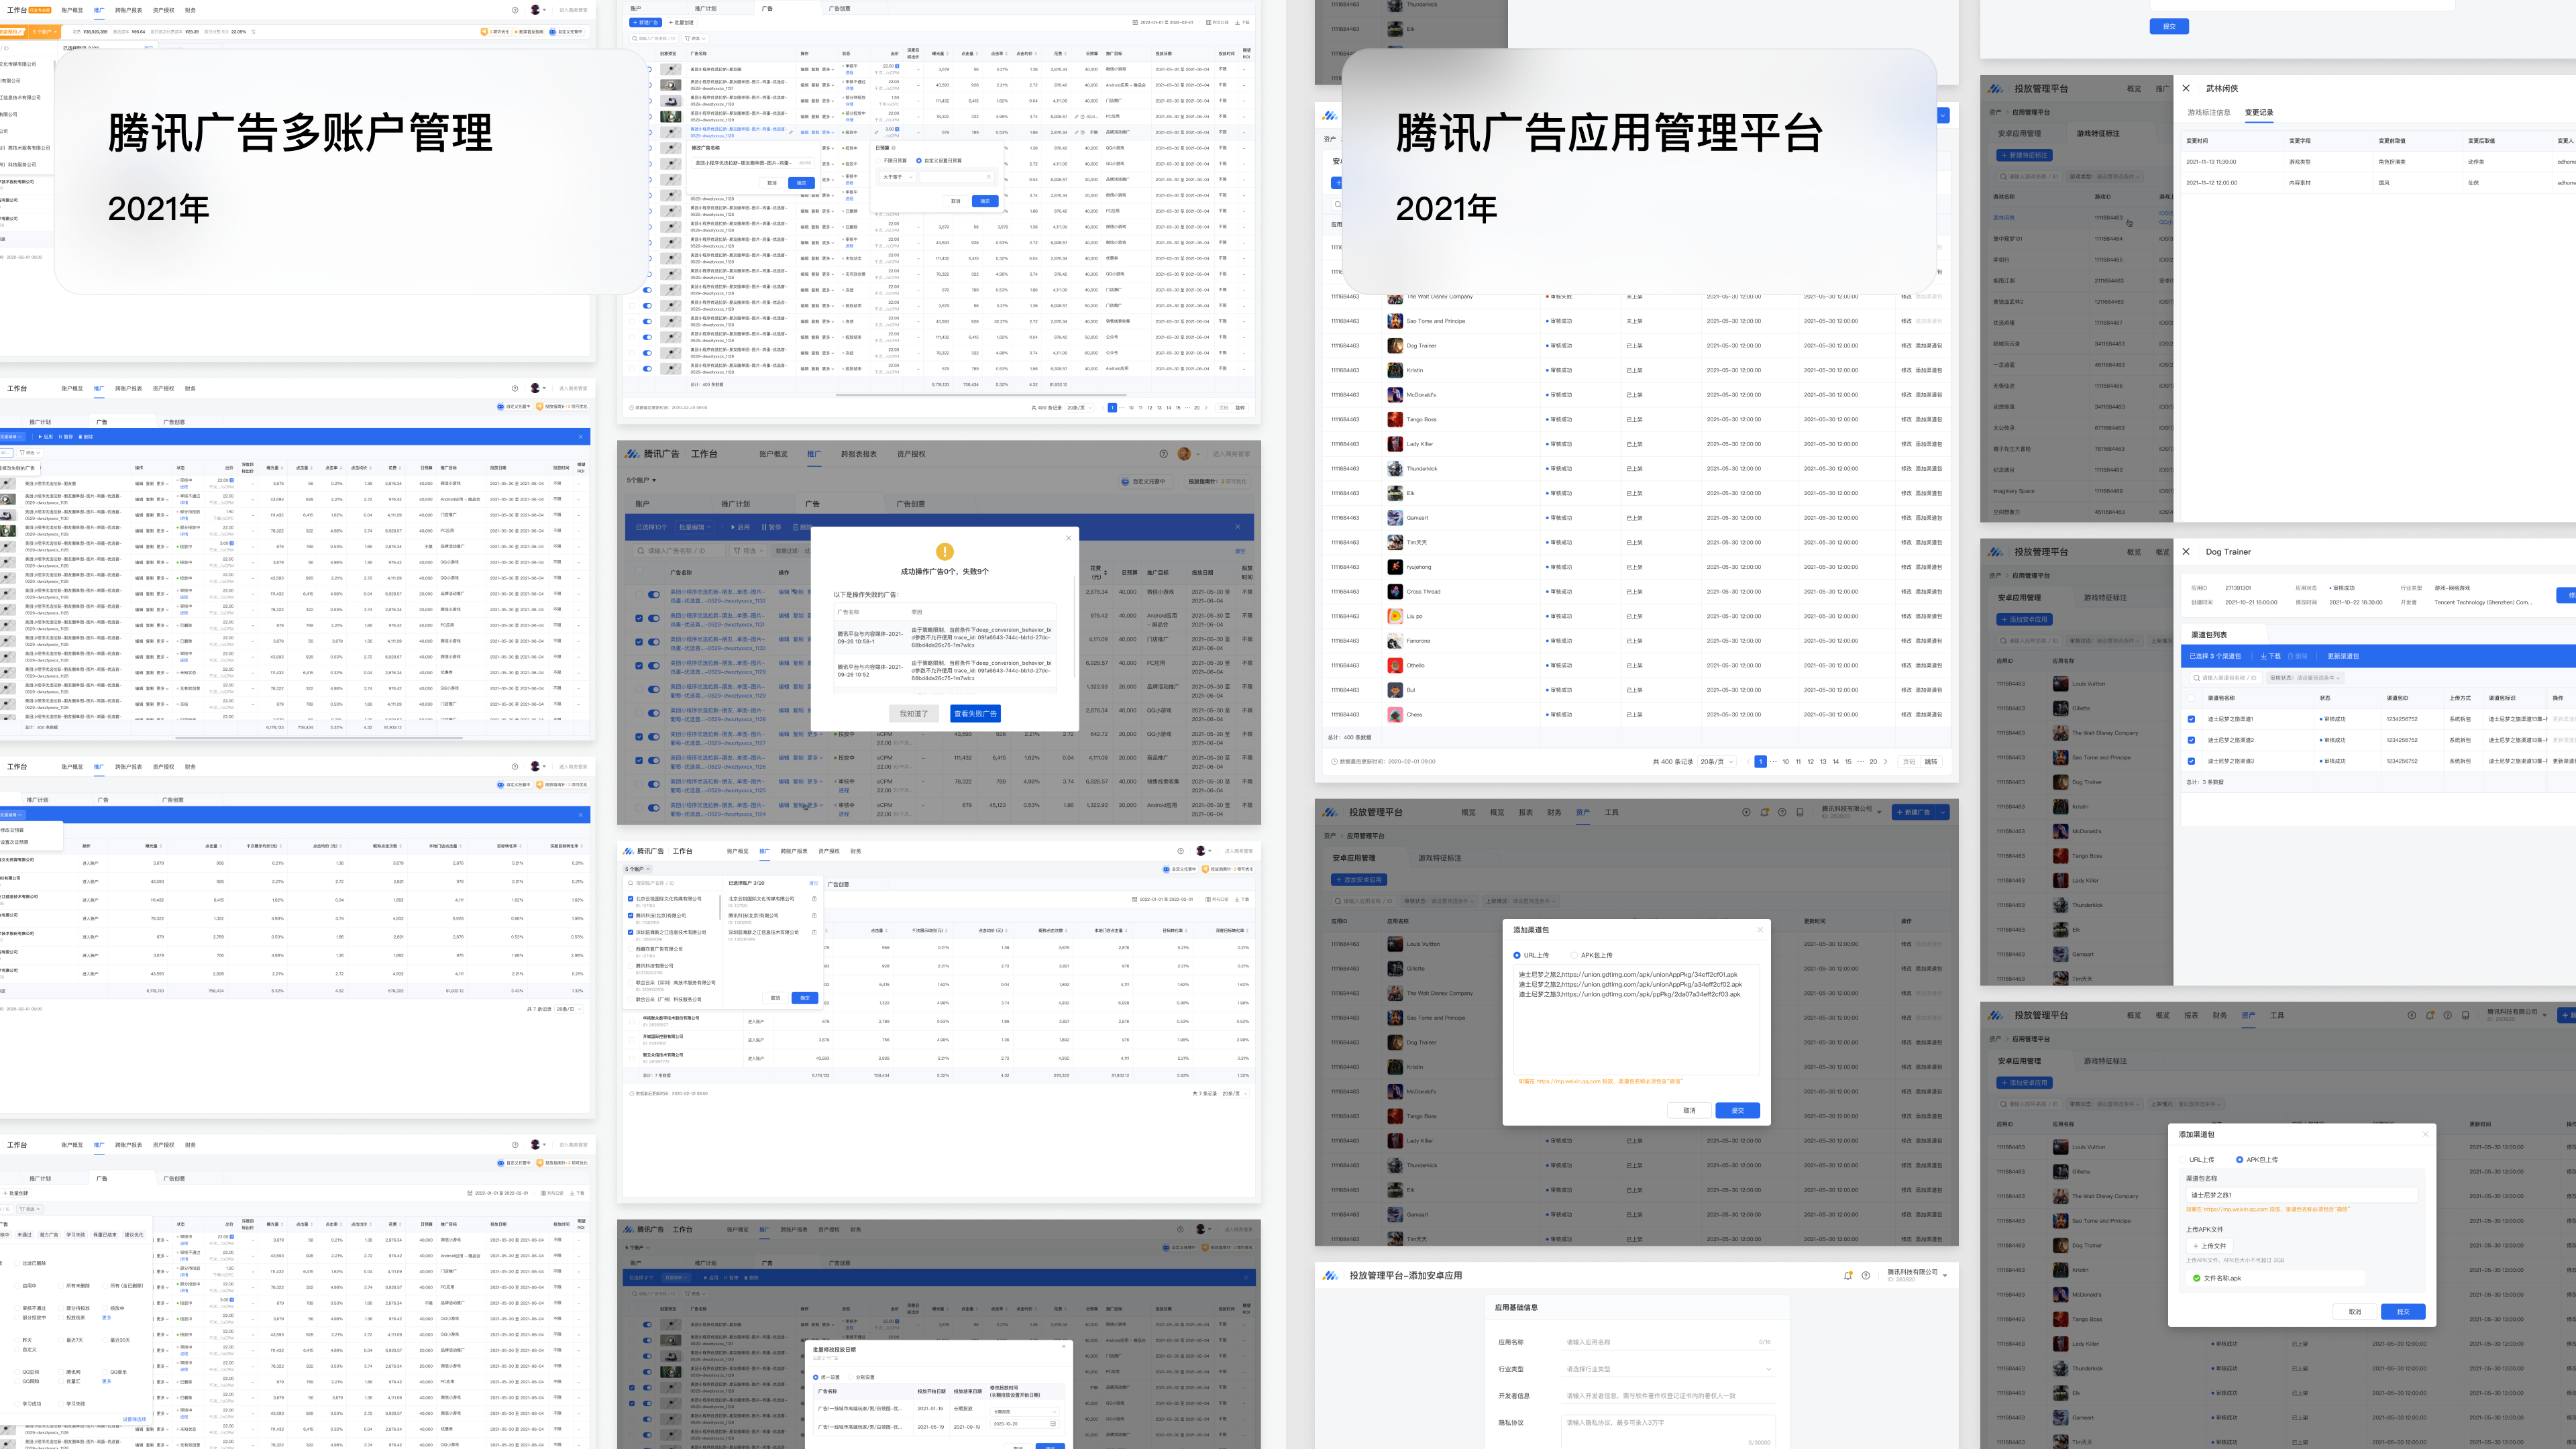Close the Dog Trainer detail panel
This screenshot has height=1449, width=2576.
pyautogui.click(x=2186, y=551)
